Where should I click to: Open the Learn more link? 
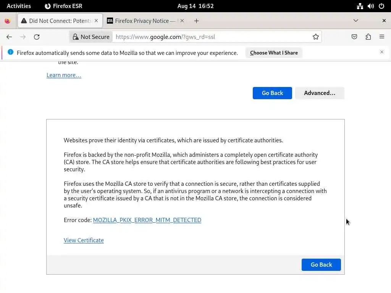click(64, 75)
